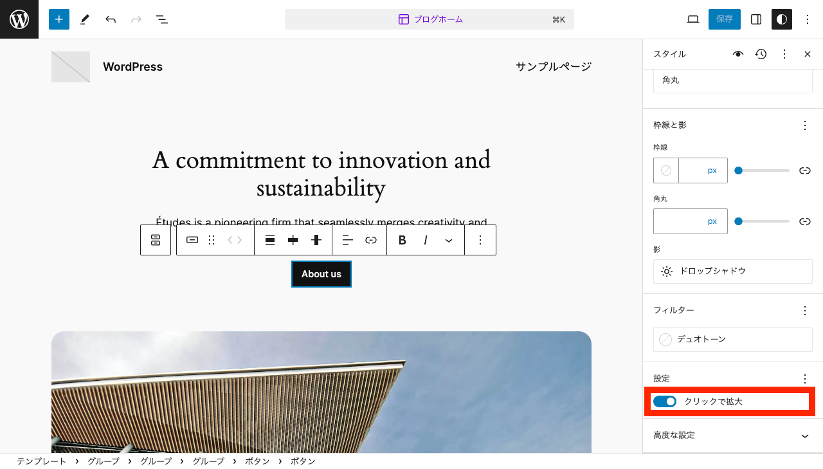Select the parent Buttons block icon
The width and height of the screenshot is (823, 469).
coord(156,240)
